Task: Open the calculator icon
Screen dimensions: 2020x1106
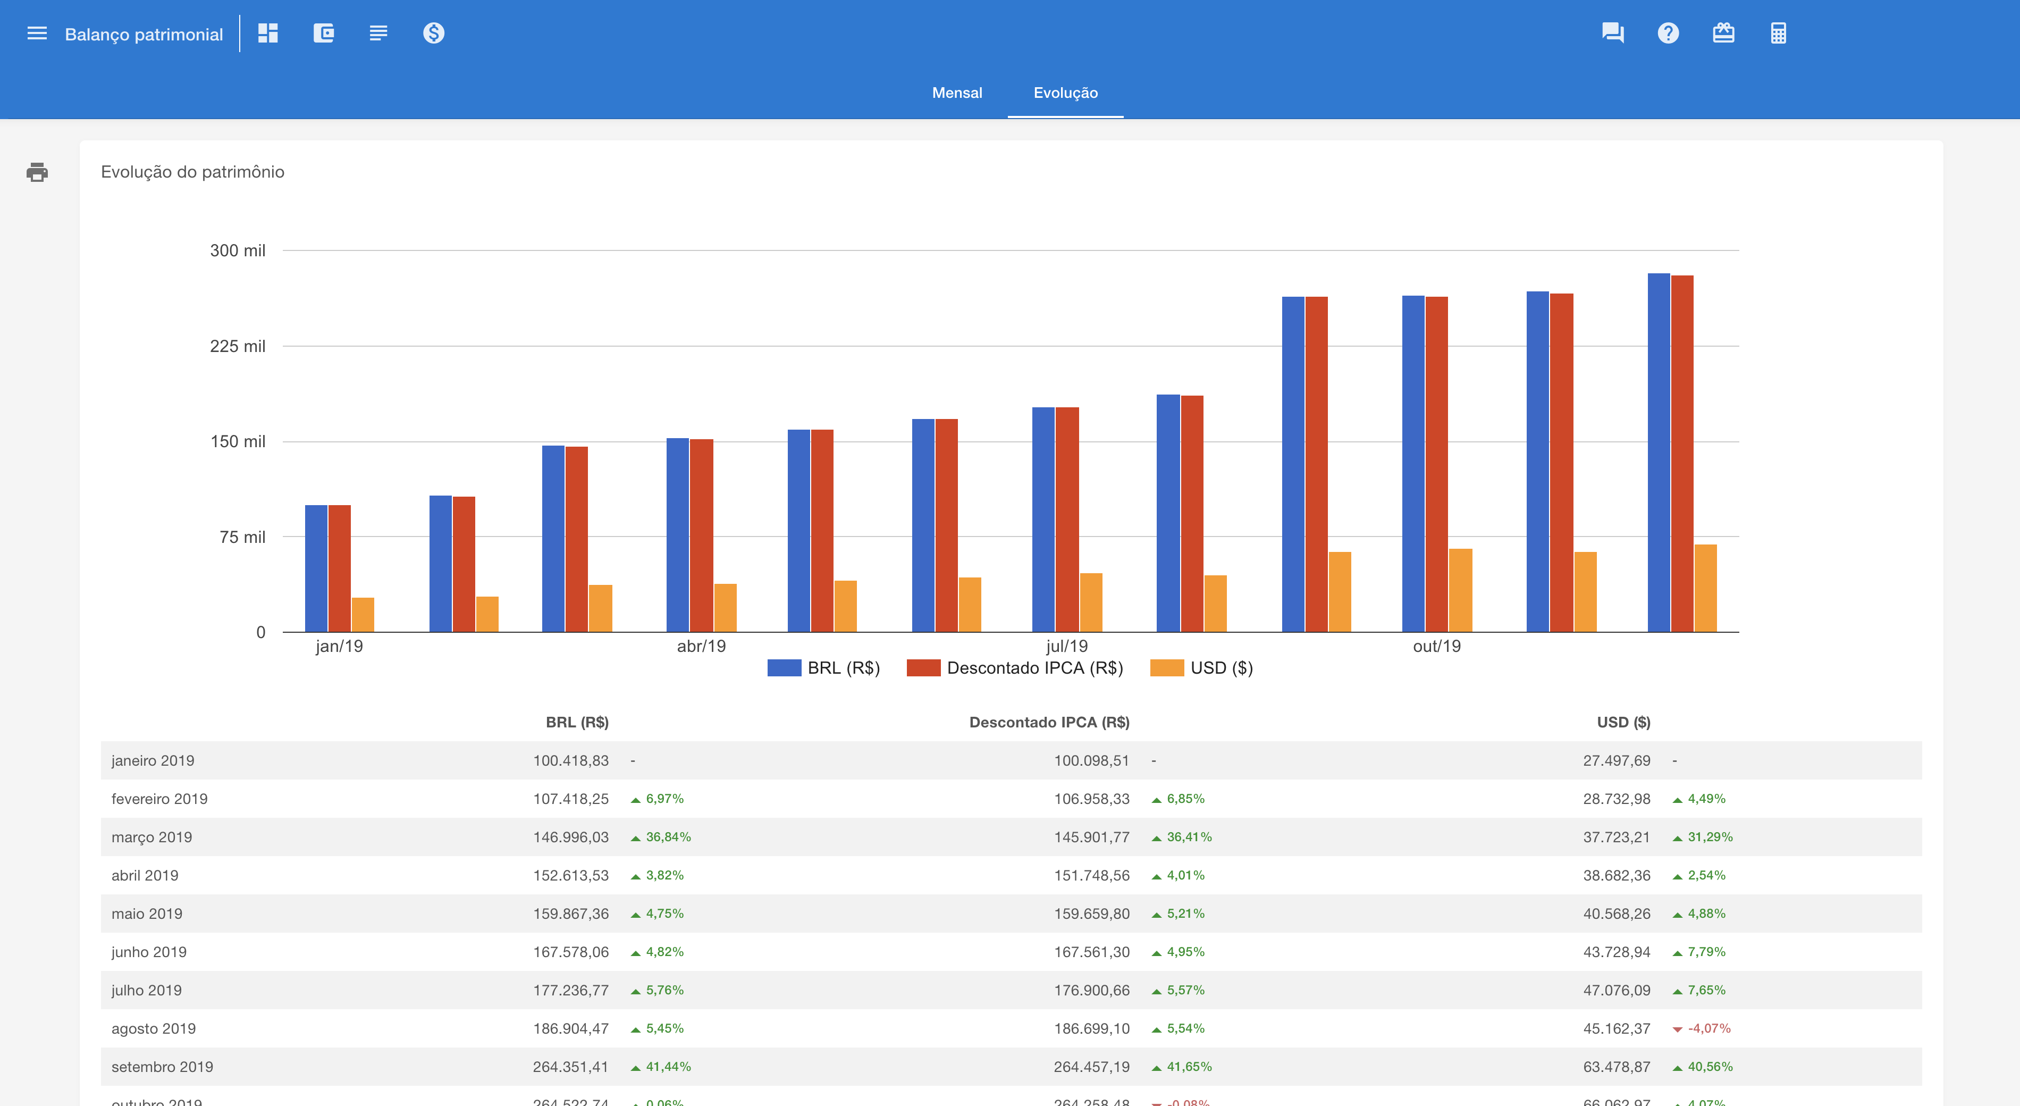Action: (x=1778, y=33)
